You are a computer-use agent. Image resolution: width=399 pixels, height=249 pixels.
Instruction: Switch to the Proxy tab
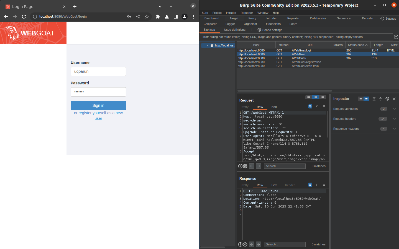coord(252,18)
